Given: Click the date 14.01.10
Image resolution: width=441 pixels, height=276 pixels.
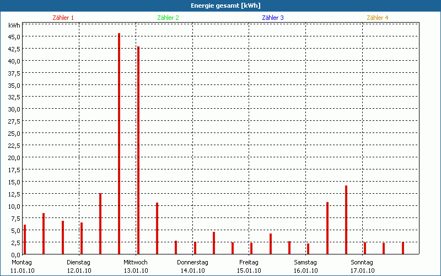Looking at the screenshot, I should click(192, 271).
